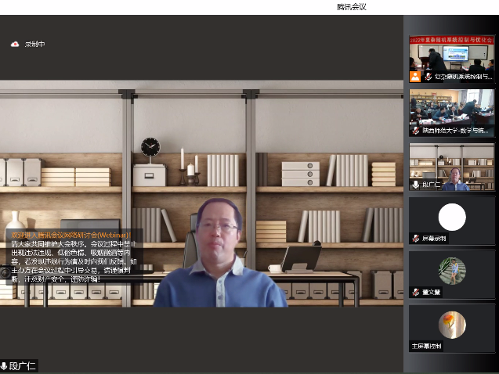
Task: Click the 录制中 recording label
Action: [34, 45]
